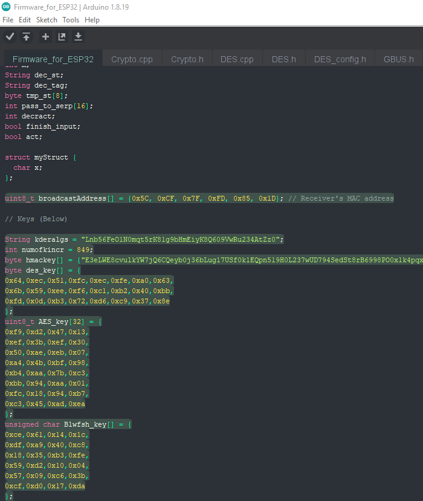The width and height of the screenshot is (423, 501).
Task: Click the '// Keys (Below)' comment
Action: (36, 219)
